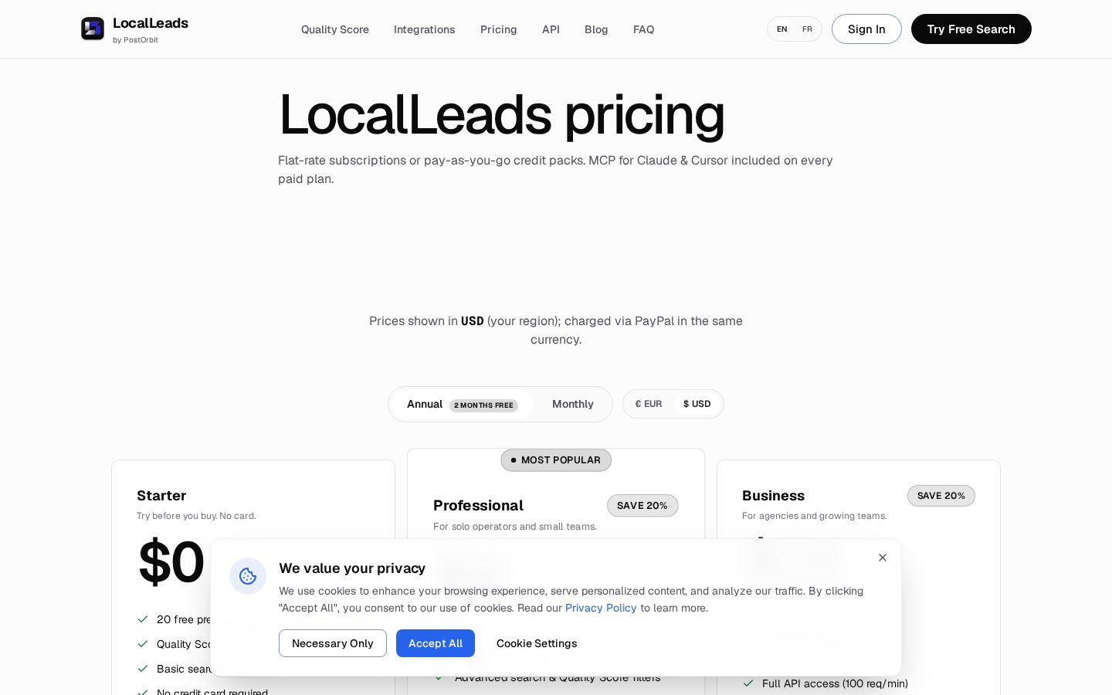Image resolution: width=1112 pixels, height=695 pixels.
Task: Open Cookie Settings
Action: [537, 643]
